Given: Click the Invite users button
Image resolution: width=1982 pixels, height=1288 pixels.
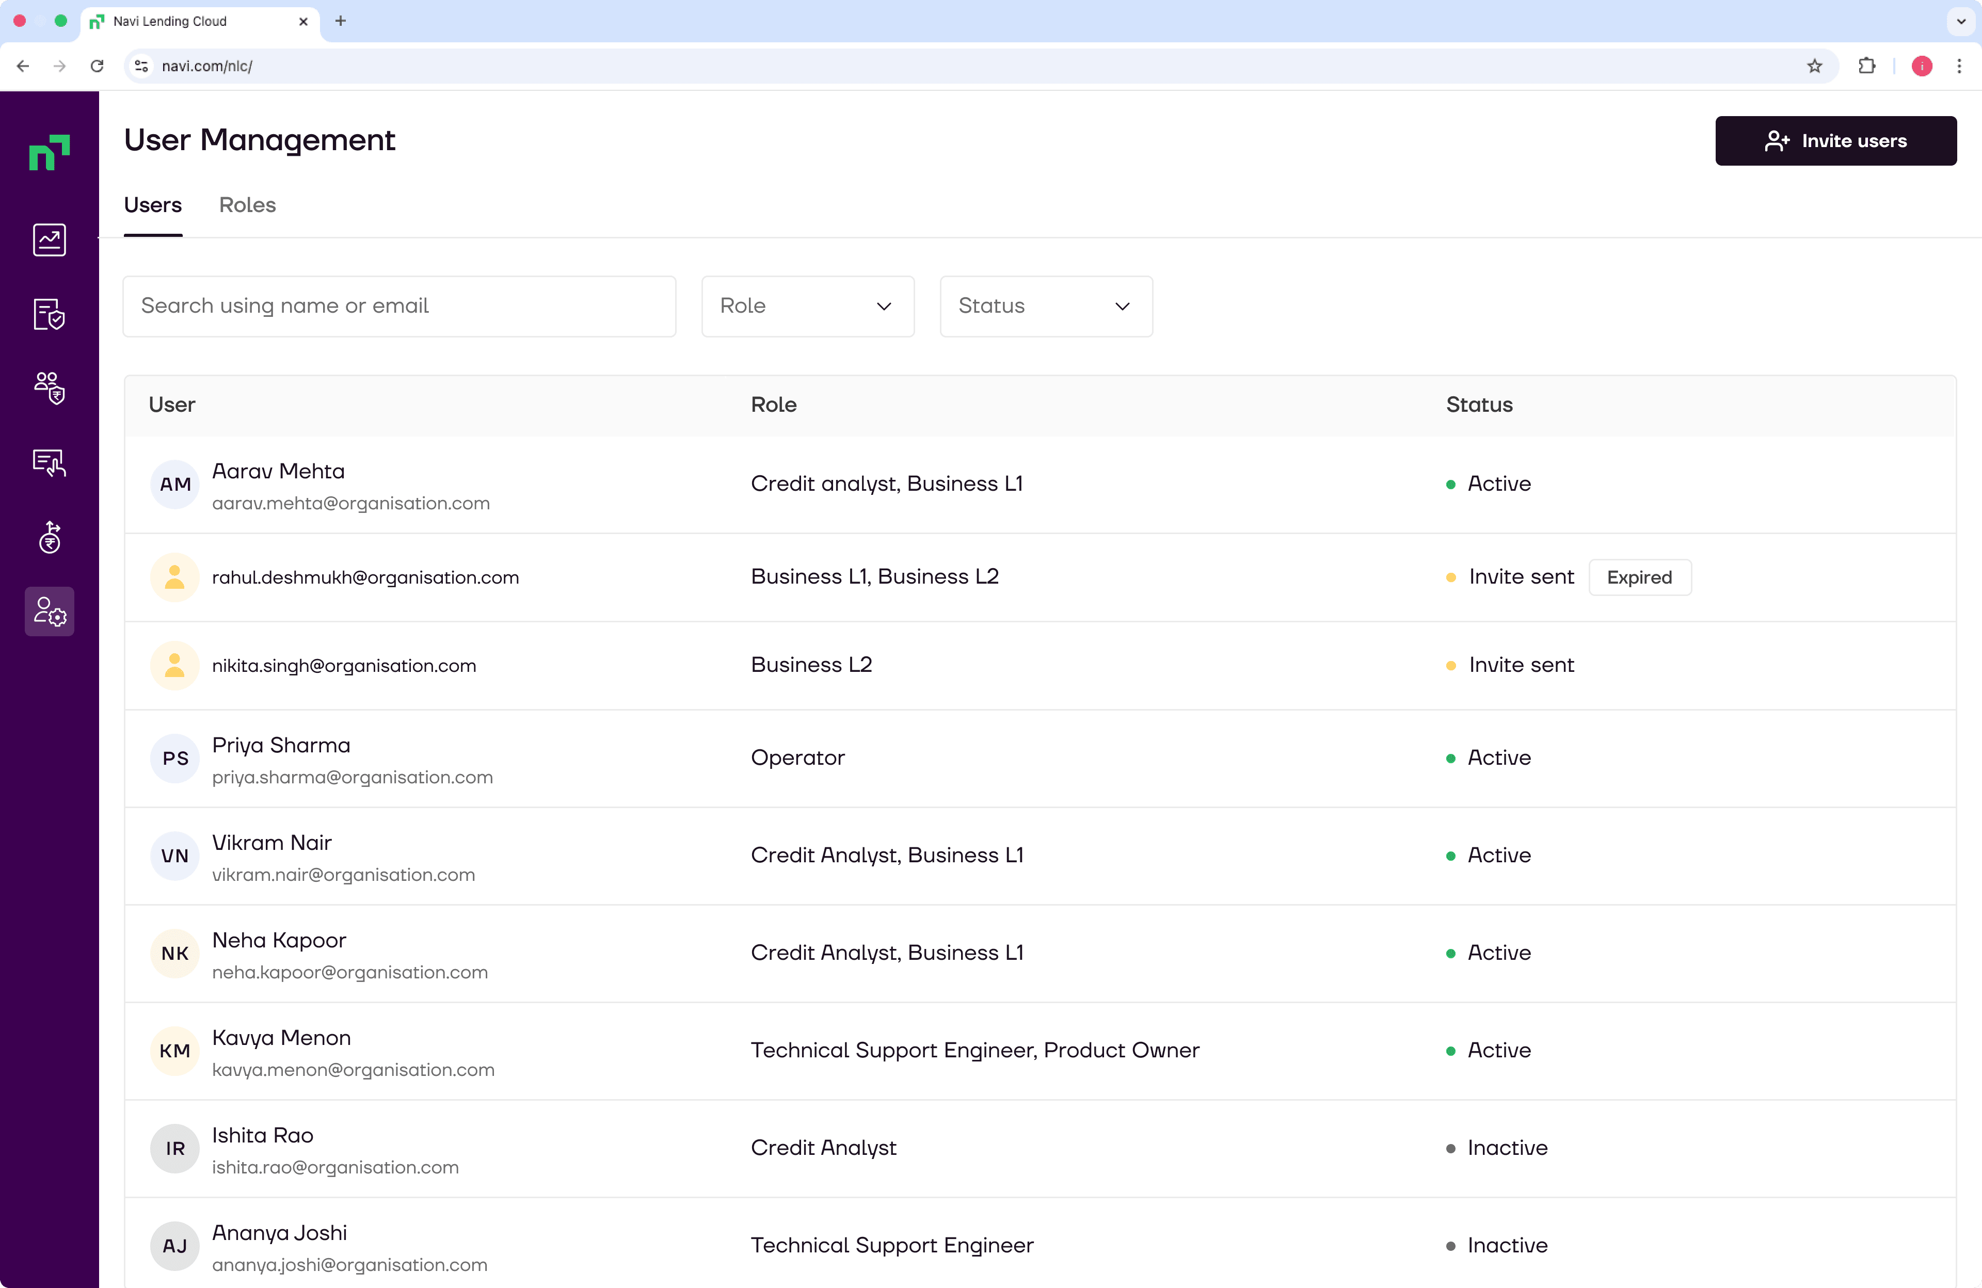Looking at the screenshot, I should pos(1835,141).
